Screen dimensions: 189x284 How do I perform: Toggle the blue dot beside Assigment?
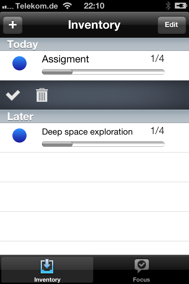[x=19, y=63]
